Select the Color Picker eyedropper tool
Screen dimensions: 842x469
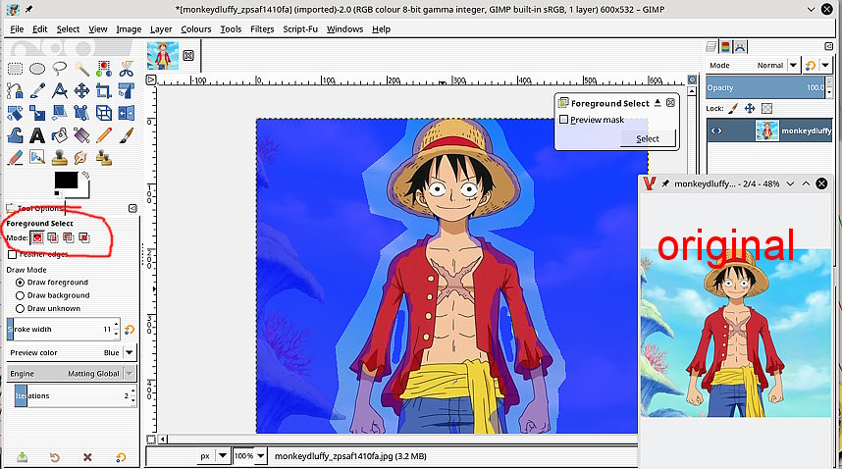(37, 90)
